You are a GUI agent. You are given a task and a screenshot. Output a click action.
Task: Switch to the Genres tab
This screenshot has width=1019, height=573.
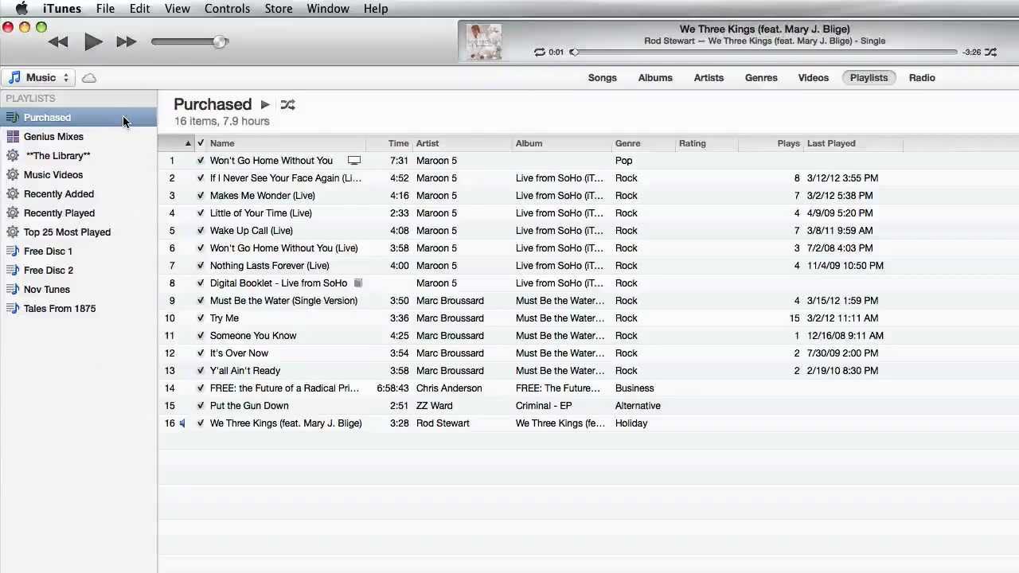(761, 78)
